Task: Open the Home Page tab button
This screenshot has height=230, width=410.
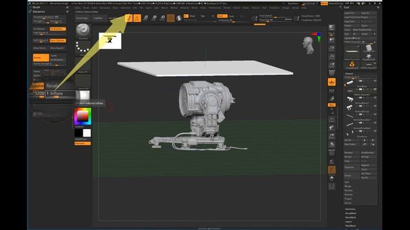Action: point(83,18)
